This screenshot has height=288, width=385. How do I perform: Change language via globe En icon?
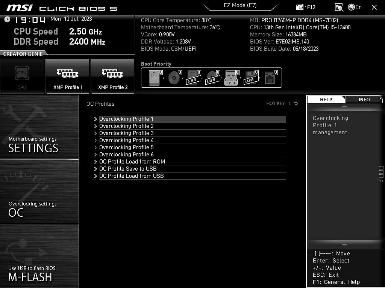click(x=355, y=7)
